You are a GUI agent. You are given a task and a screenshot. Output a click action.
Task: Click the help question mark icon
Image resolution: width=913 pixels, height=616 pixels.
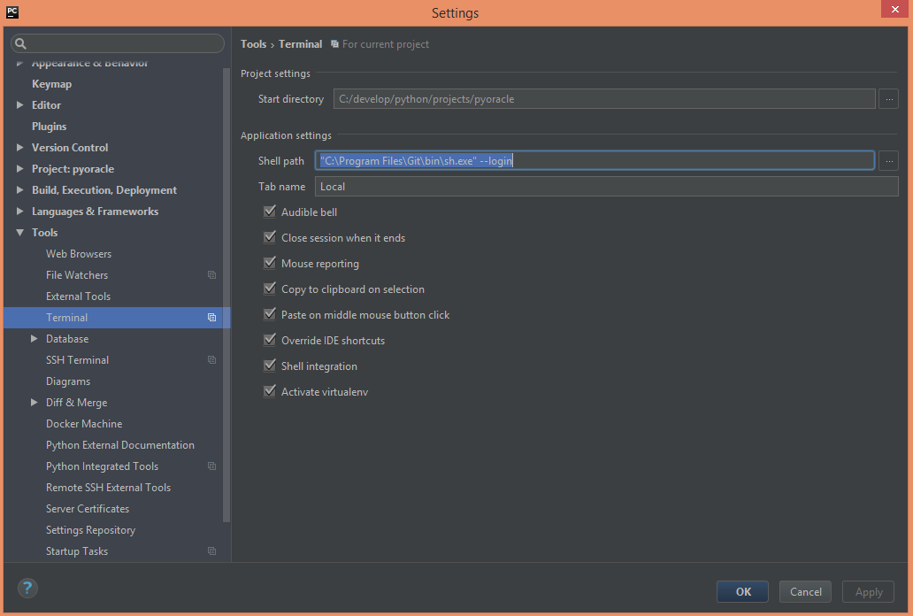[27, 588]
